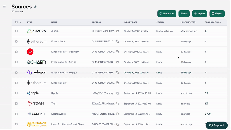The width and height of the screenshot is (231, 130).
Task: Copy the Aurora address
Action: [x=118, y=31]
